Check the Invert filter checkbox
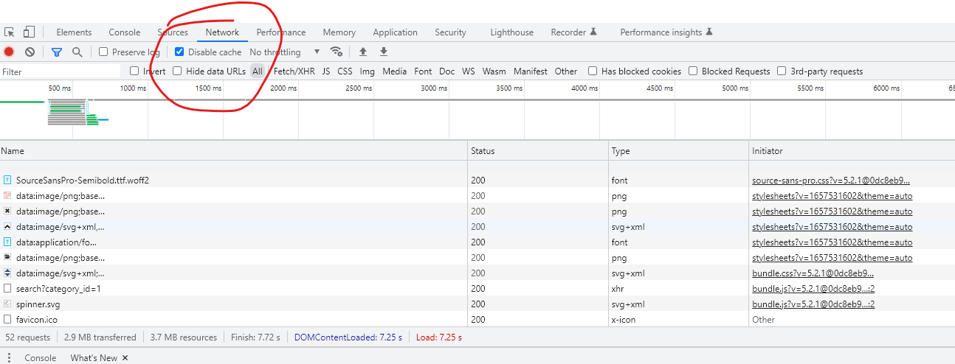Viewport: 955px width, 364px height. (134, 71)
